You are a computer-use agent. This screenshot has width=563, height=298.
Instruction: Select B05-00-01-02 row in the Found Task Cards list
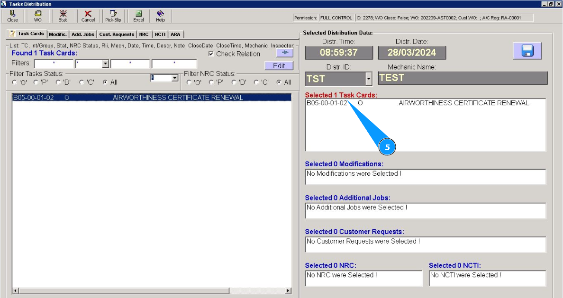point(152,97)
